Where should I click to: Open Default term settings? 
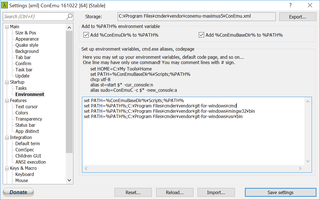[27, 143]
